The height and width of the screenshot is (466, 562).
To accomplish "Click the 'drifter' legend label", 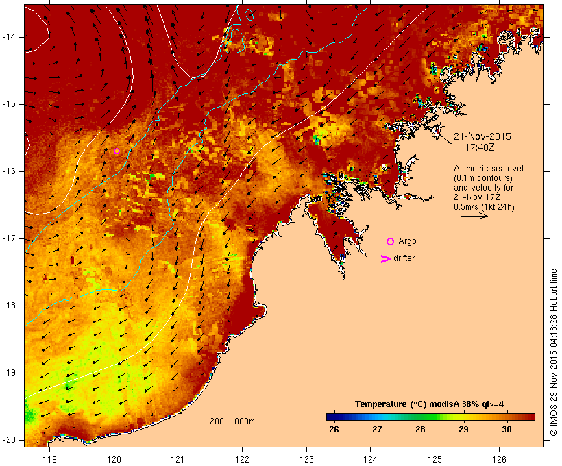I will pos(404,258).
